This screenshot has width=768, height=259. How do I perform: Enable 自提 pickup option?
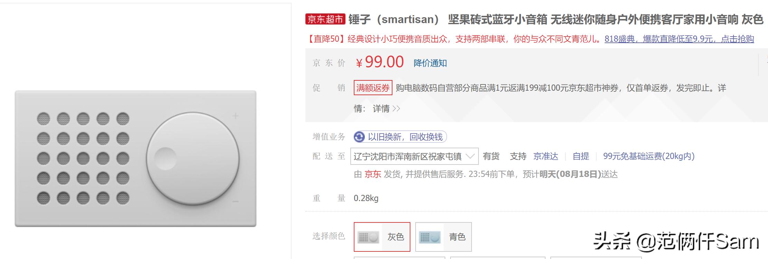(x=581, y=156)
